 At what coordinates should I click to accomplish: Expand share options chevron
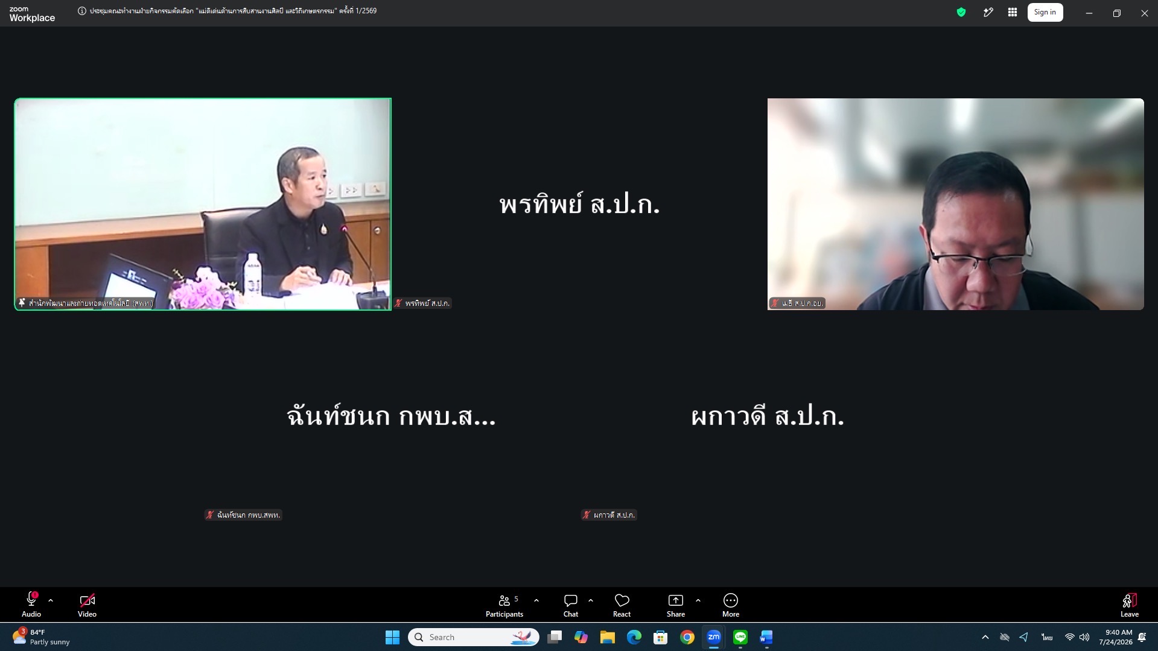click(x=698, y=601)
